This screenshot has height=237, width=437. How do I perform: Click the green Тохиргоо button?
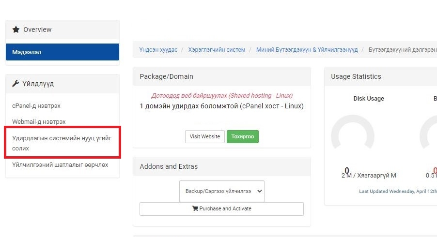tap(242, 136)
